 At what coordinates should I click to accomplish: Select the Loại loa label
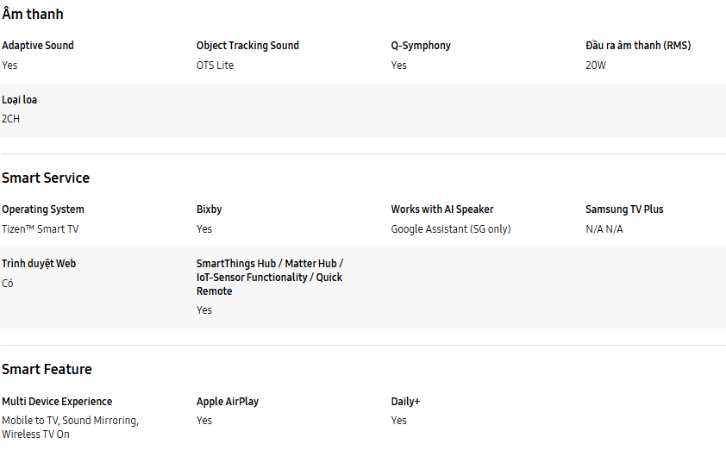pyautogui.click(x=20, y=100)
